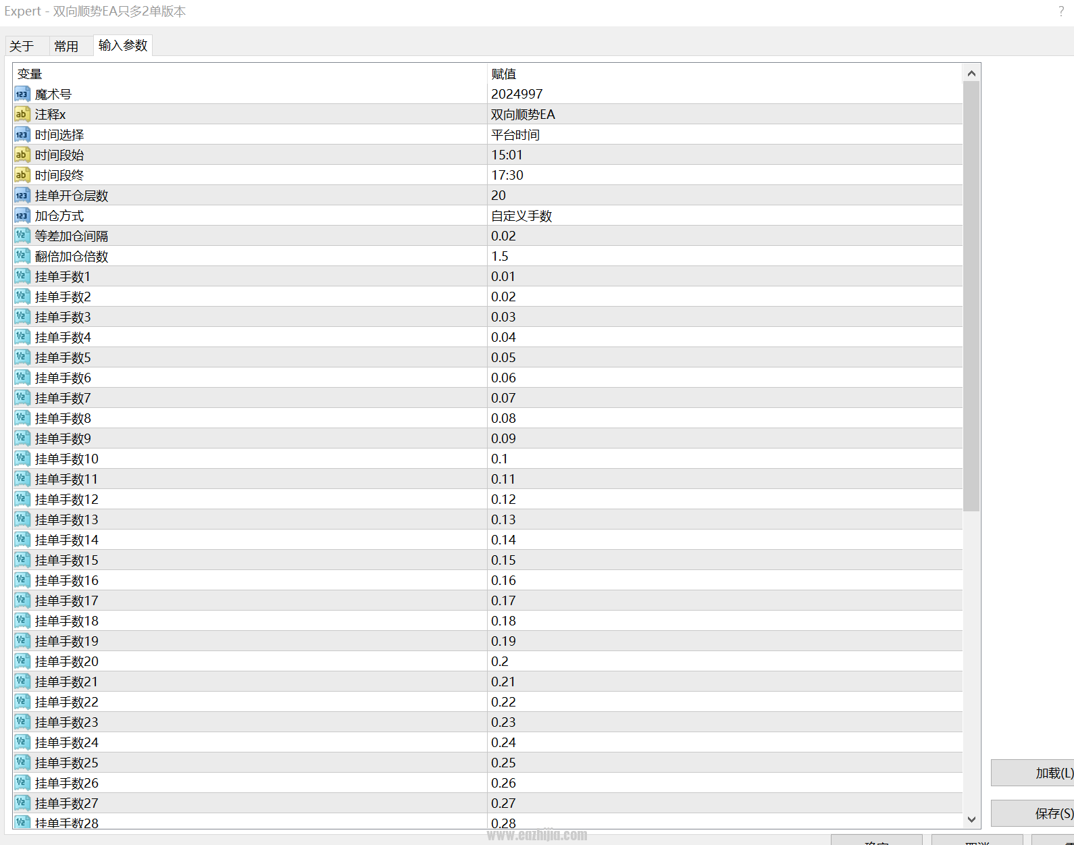
Task: Select the 挂单手数14 variable name
Action: (x=66, y=540)
